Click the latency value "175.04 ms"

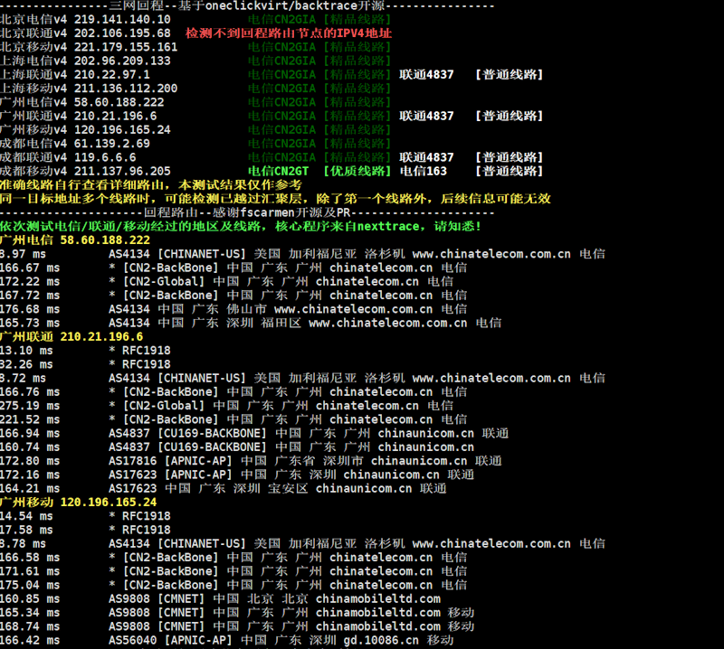tap(30, 586)
